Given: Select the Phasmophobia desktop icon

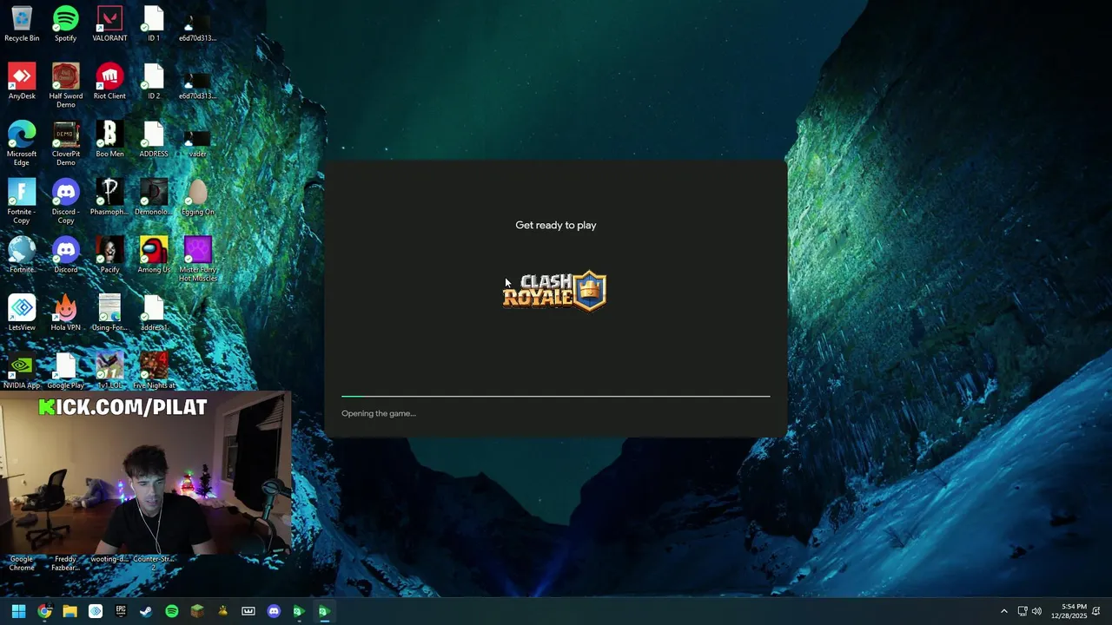Looking at the screenshot, I should (109, 198).
